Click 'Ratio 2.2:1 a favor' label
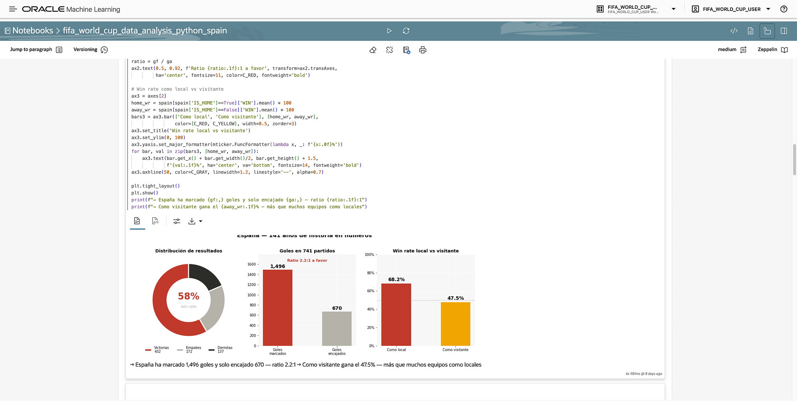The image size is (797, 401). [307, 261]
